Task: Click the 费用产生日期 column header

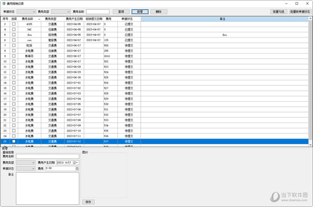Action: (x=74, y=19)
